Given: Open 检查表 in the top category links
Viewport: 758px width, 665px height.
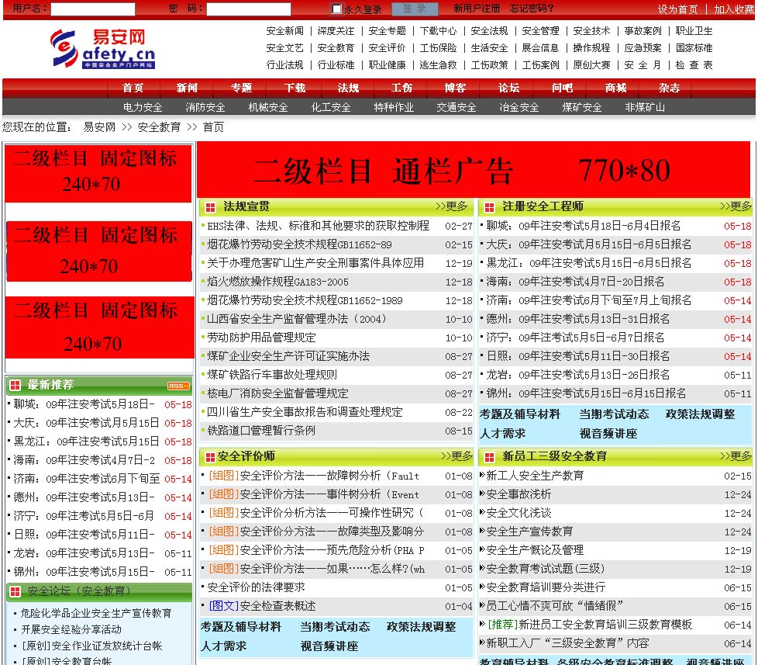Looking at the screenshot, I should tap(694, 65).
